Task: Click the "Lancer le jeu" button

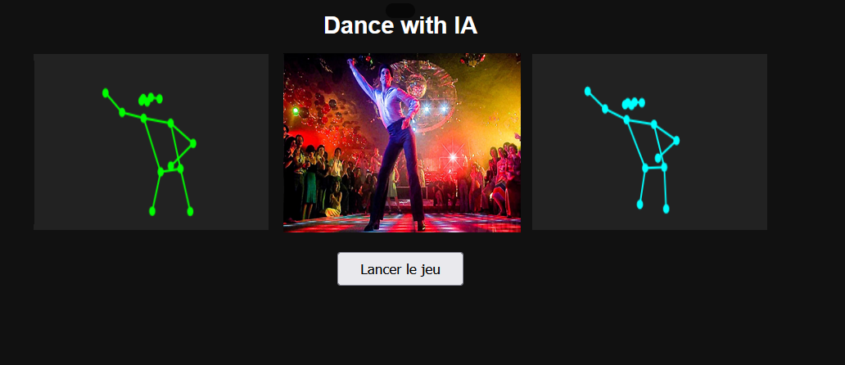Action: (400, 268)
